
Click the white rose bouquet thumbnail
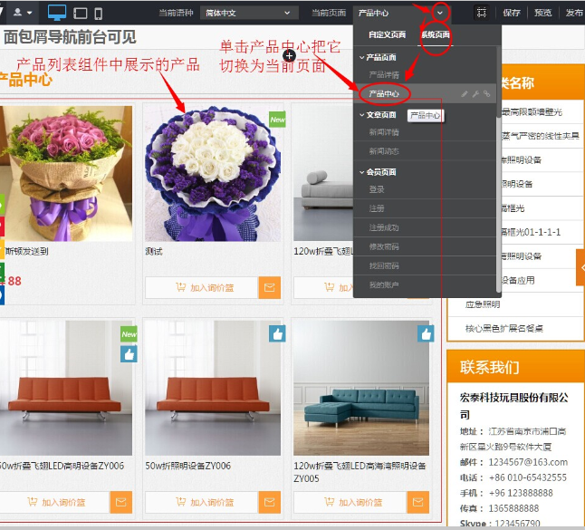click(213, 172)
